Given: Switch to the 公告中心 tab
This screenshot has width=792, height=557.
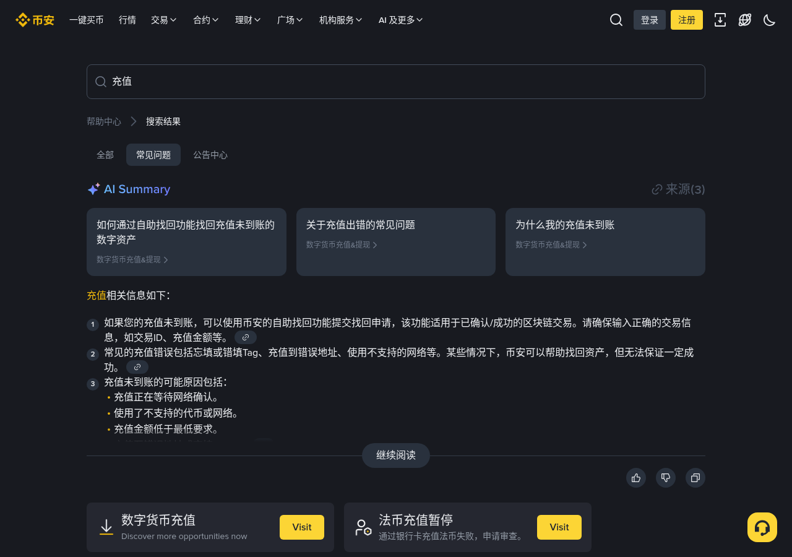Looking at the screenshot, I should click(210, 155).
